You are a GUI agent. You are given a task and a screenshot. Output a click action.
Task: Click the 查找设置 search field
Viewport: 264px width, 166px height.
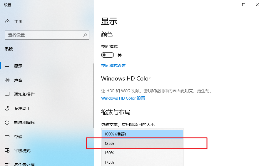point(44,35)
